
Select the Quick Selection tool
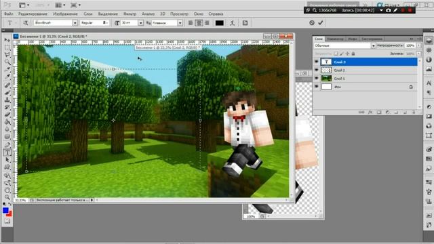(7, 62)
